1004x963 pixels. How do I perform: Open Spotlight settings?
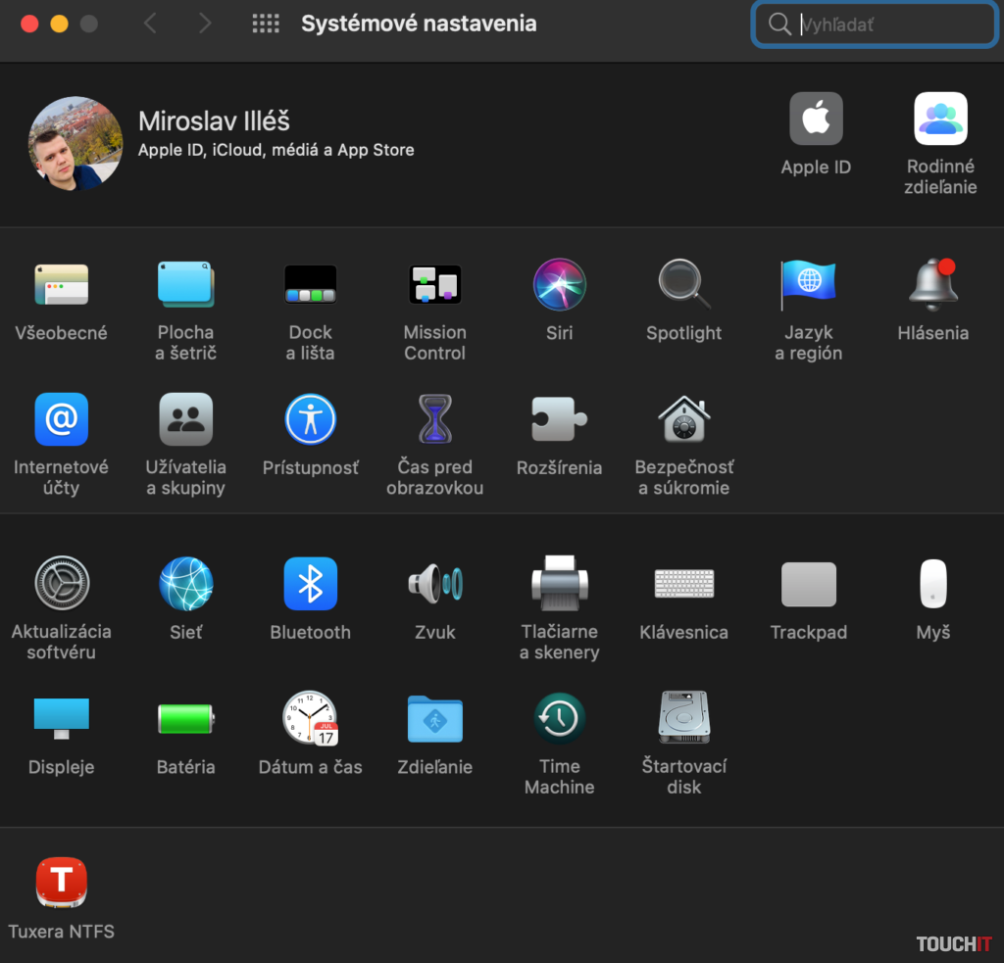pos(683,284)
